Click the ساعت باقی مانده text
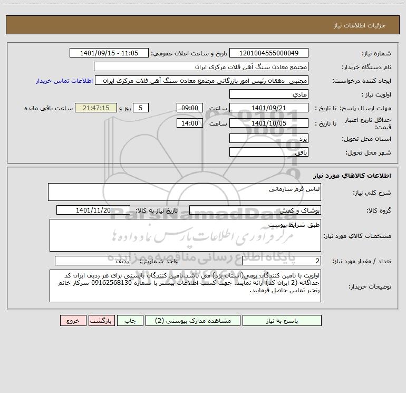The width and height of the screenshot is (406, 393). [49, 108]
